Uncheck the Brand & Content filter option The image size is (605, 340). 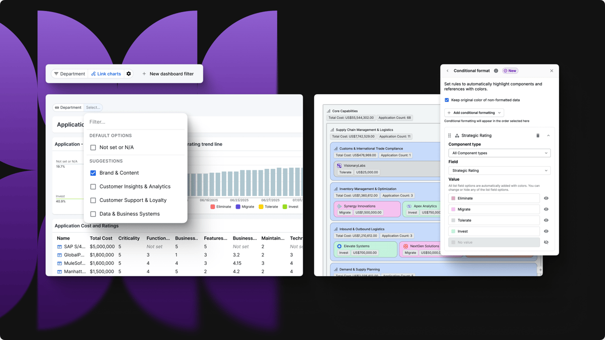93,173
